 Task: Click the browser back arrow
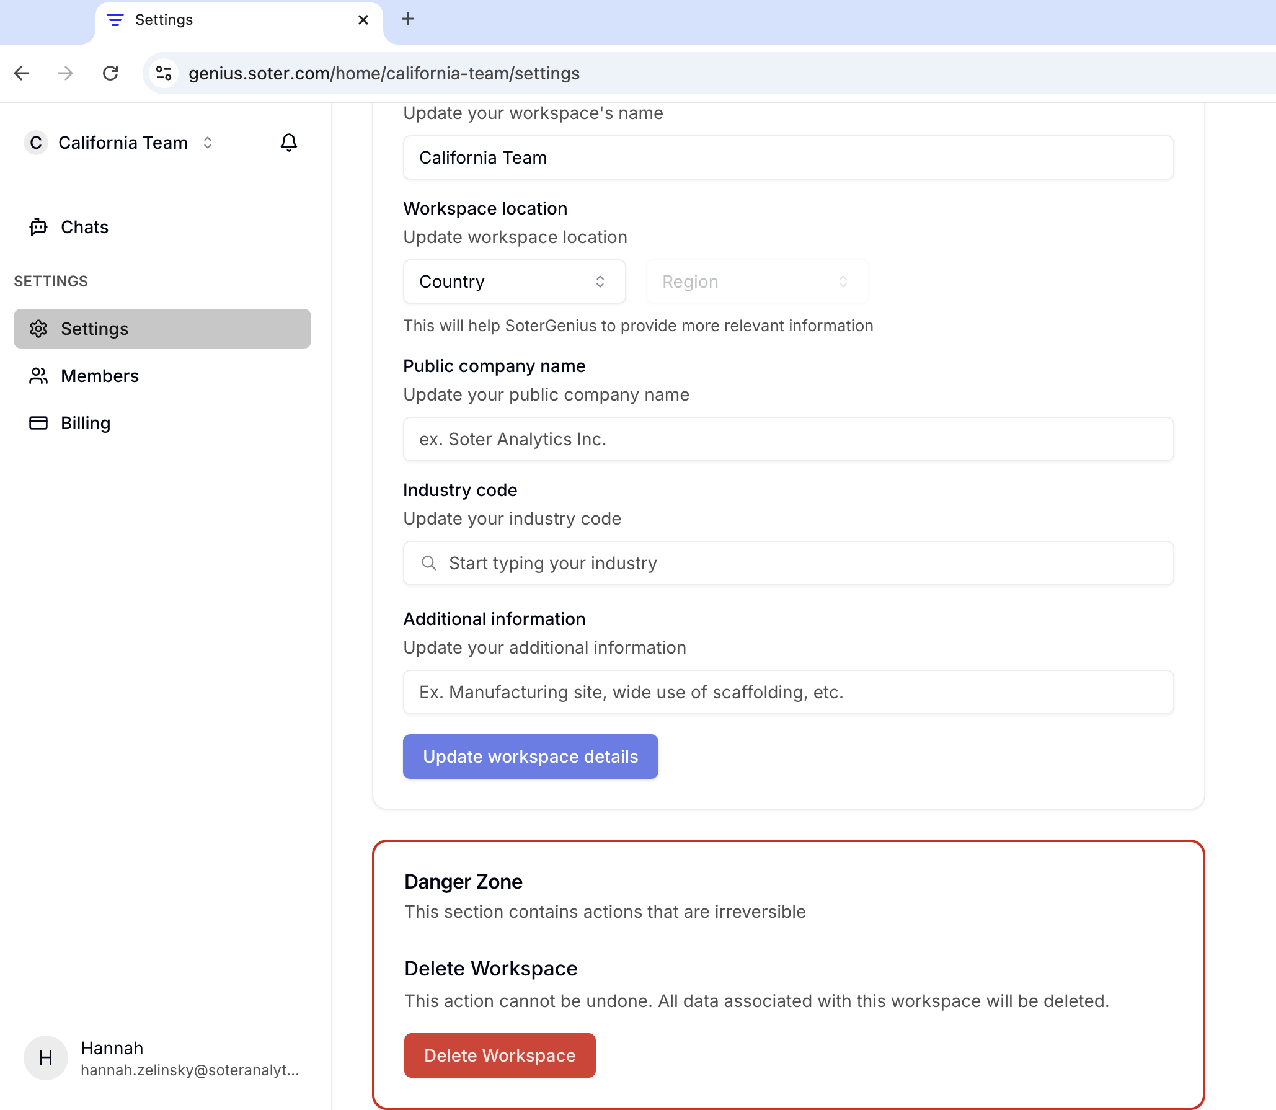pyautogui.click(x=22, y=73)
